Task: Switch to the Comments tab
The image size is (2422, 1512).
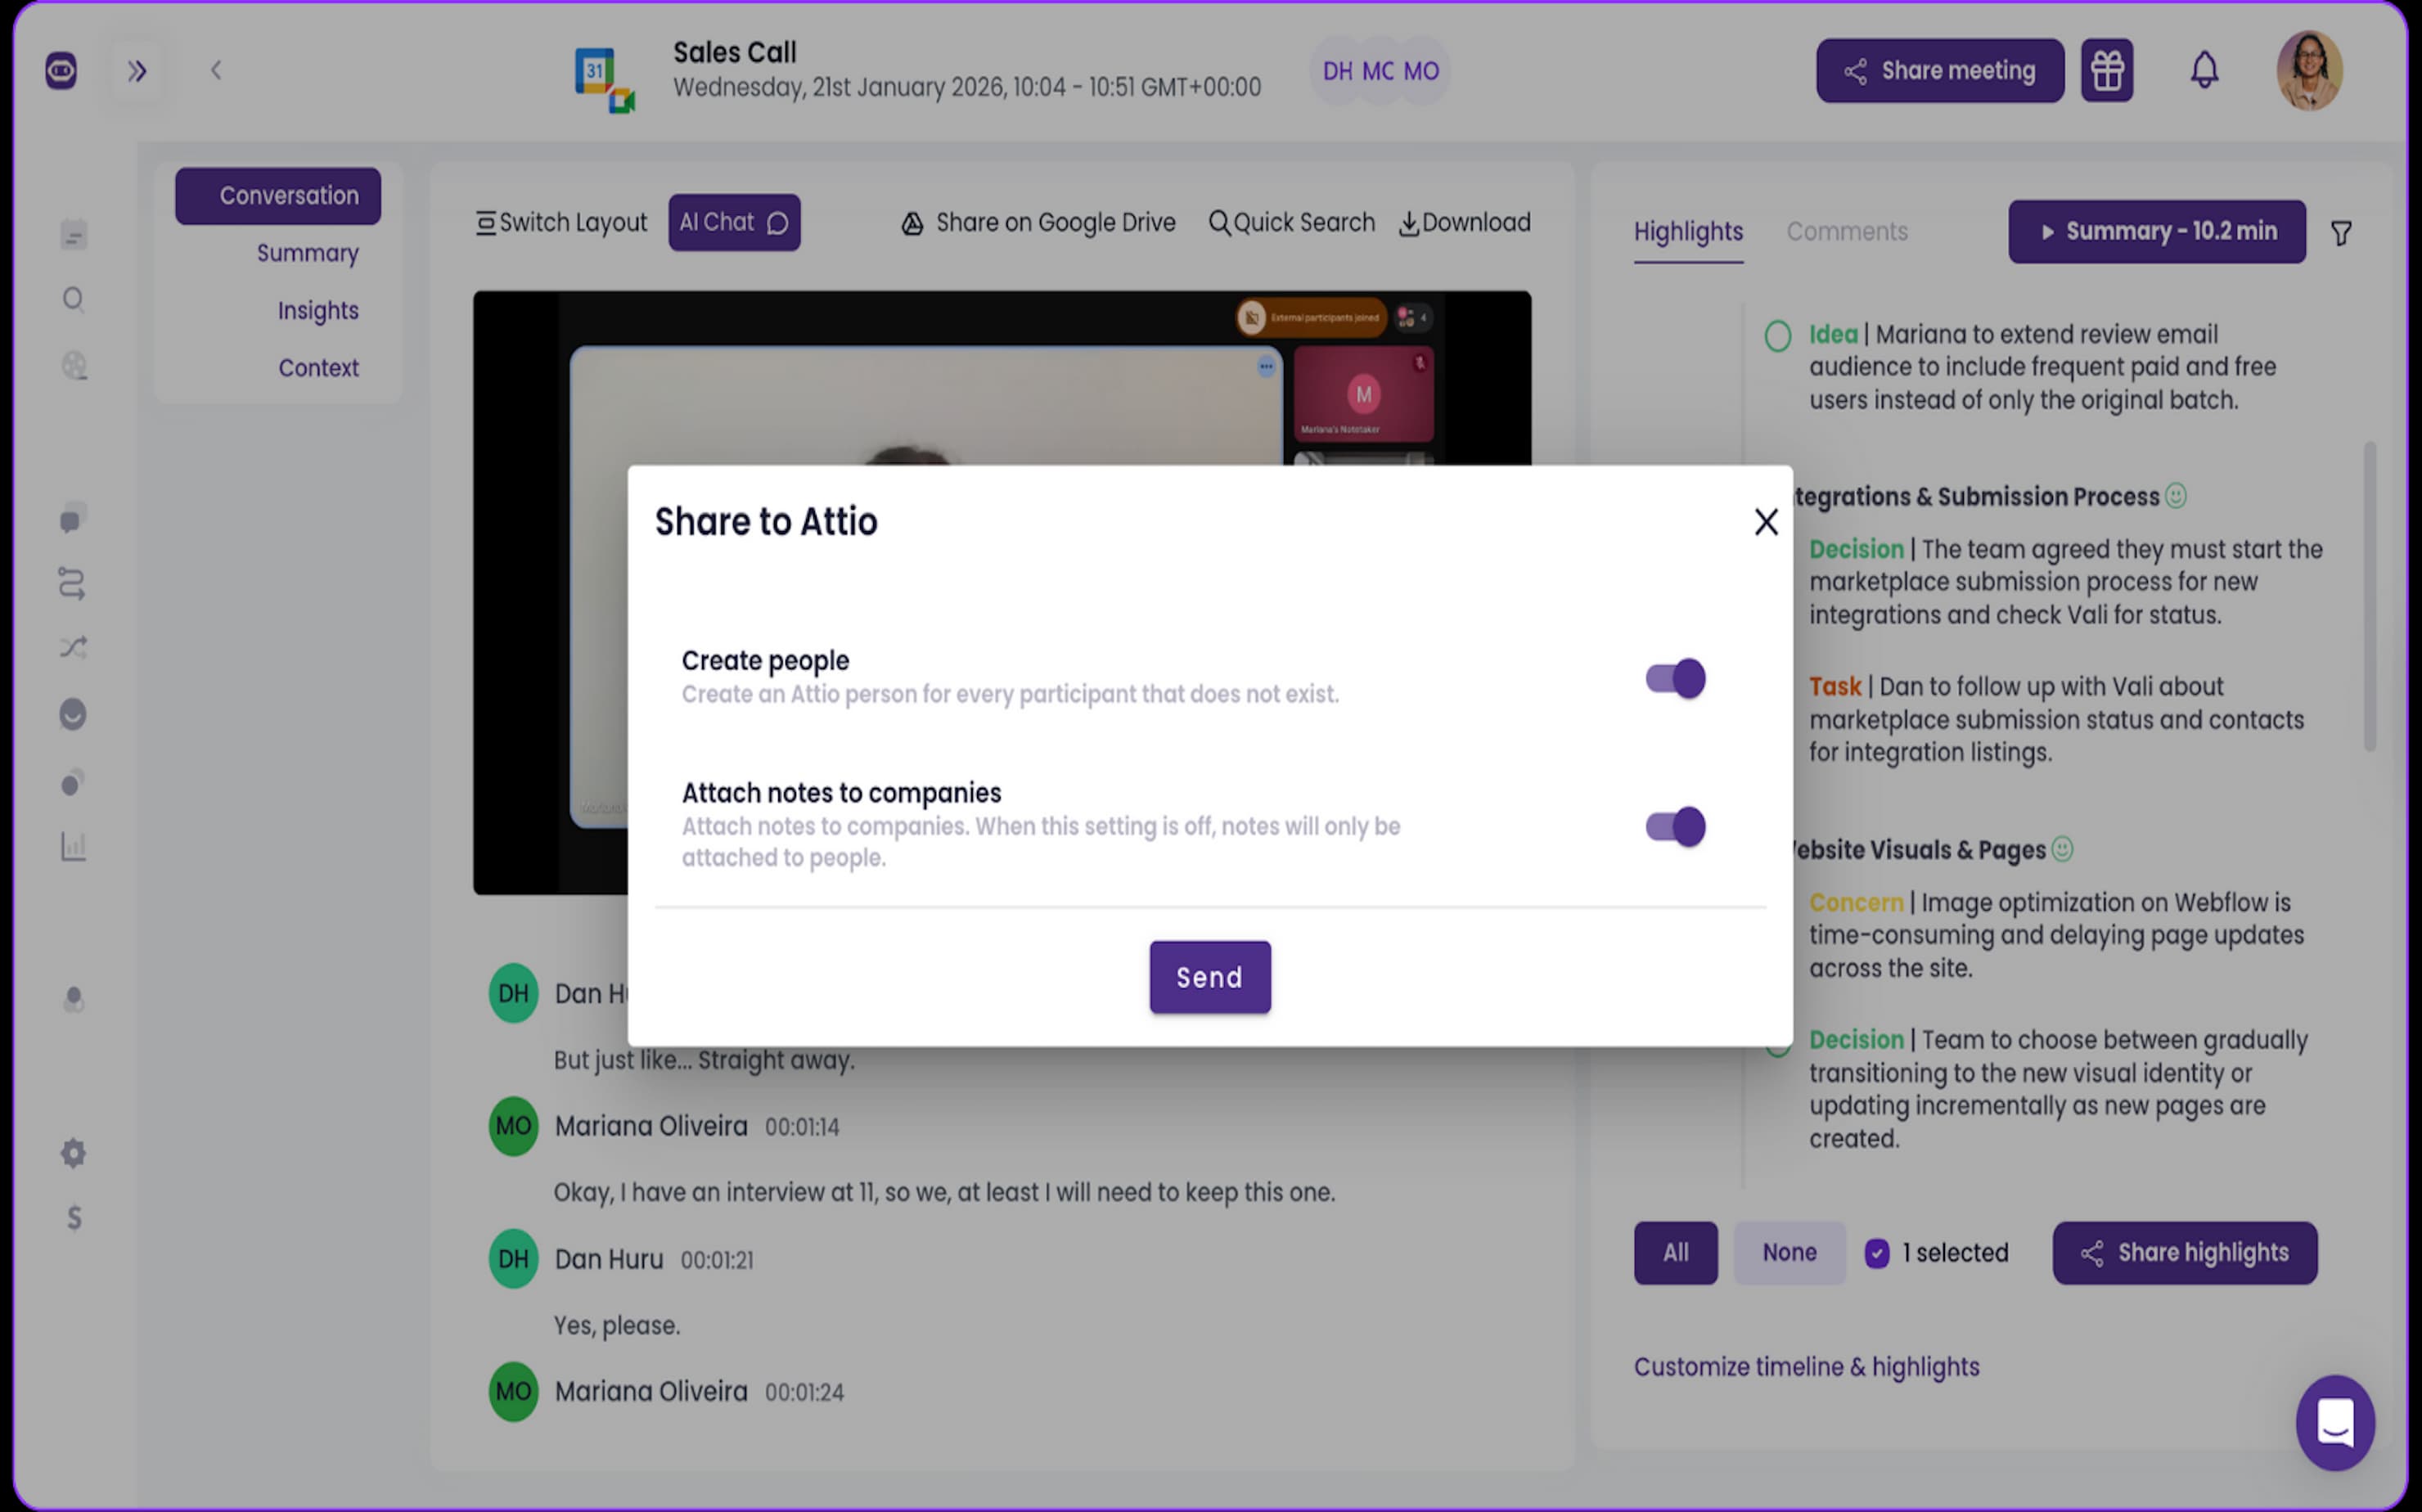Action: 1846,231
